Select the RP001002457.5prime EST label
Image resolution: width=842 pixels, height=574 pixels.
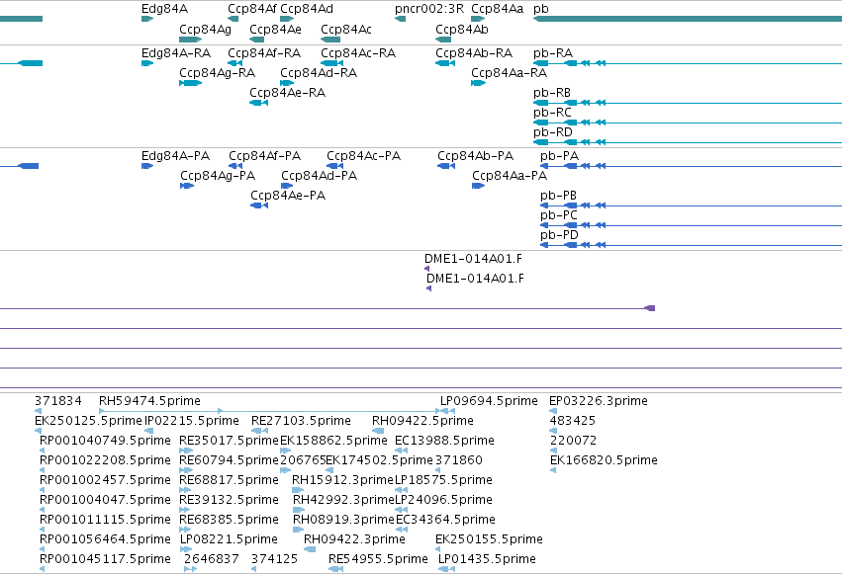coord(105,480)
